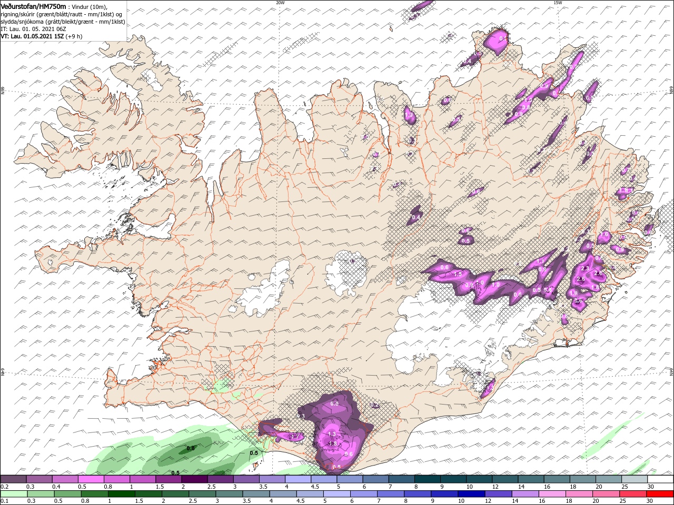
Task: Click the '4.5' label under the upper legend
Action: click(314, 487)
